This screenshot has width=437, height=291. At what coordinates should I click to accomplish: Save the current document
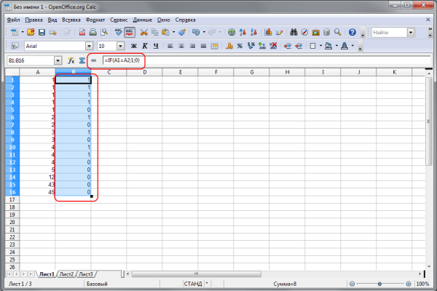point(42,32)
